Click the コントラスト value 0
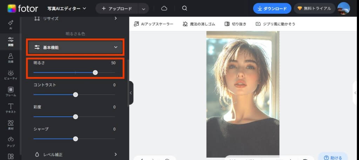This screenshot has height=160, width=359. [x=114, y=85]
